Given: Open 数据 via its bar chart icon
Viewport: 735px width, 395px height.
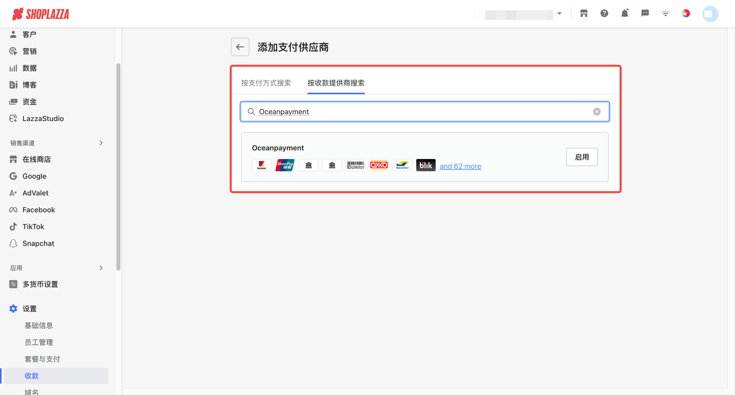Looking at the screenshot, I should (x=13, y=68).
